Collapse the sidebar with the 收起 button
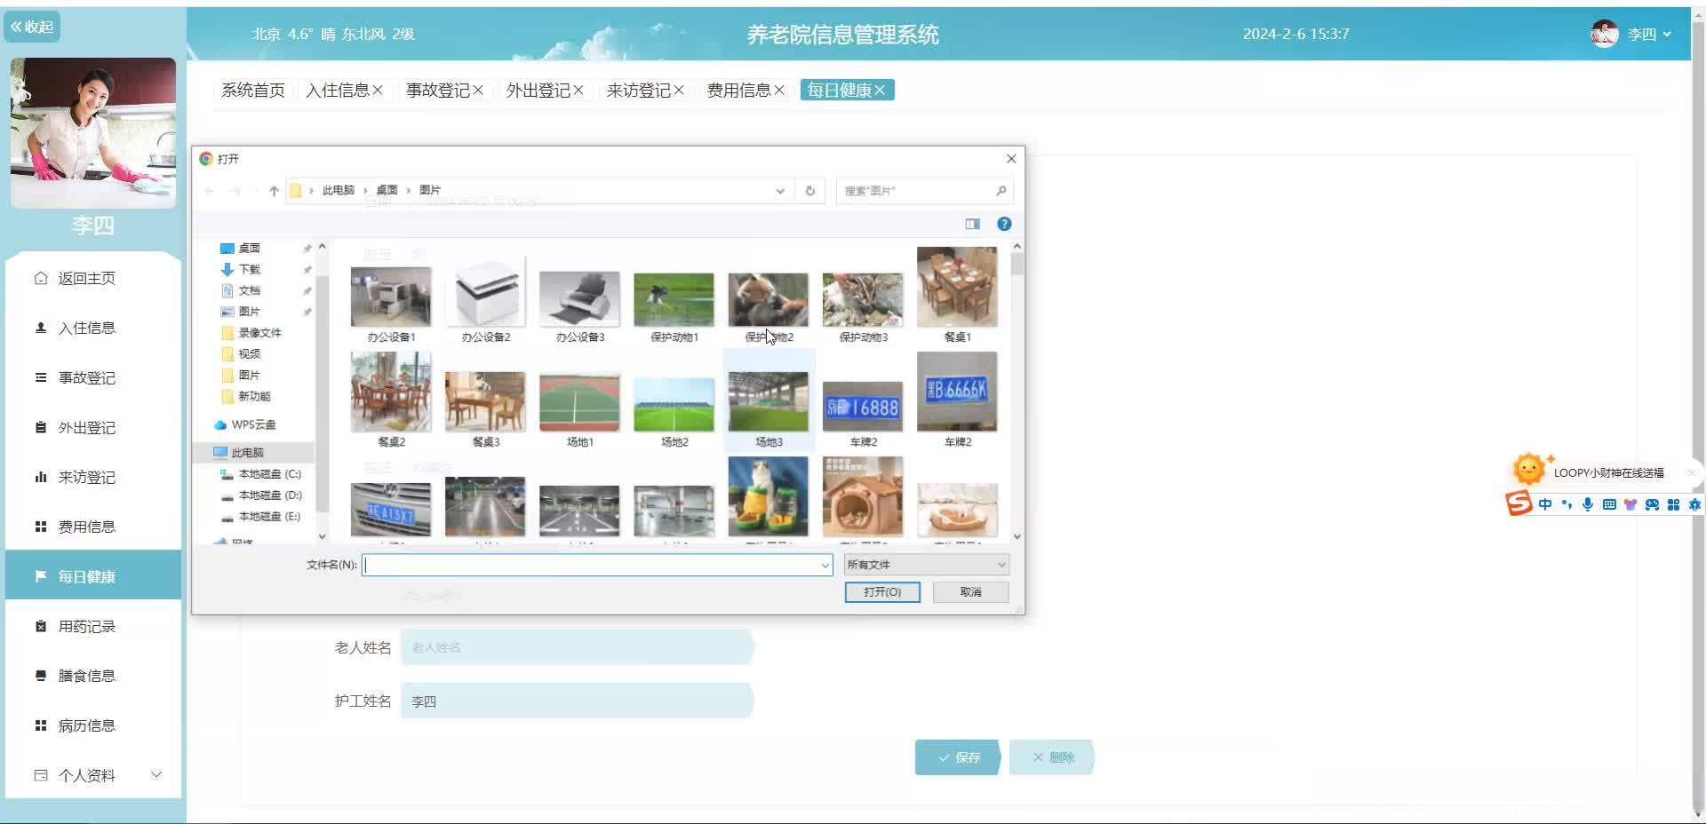Screen dimensions: 1706x824 32,27
